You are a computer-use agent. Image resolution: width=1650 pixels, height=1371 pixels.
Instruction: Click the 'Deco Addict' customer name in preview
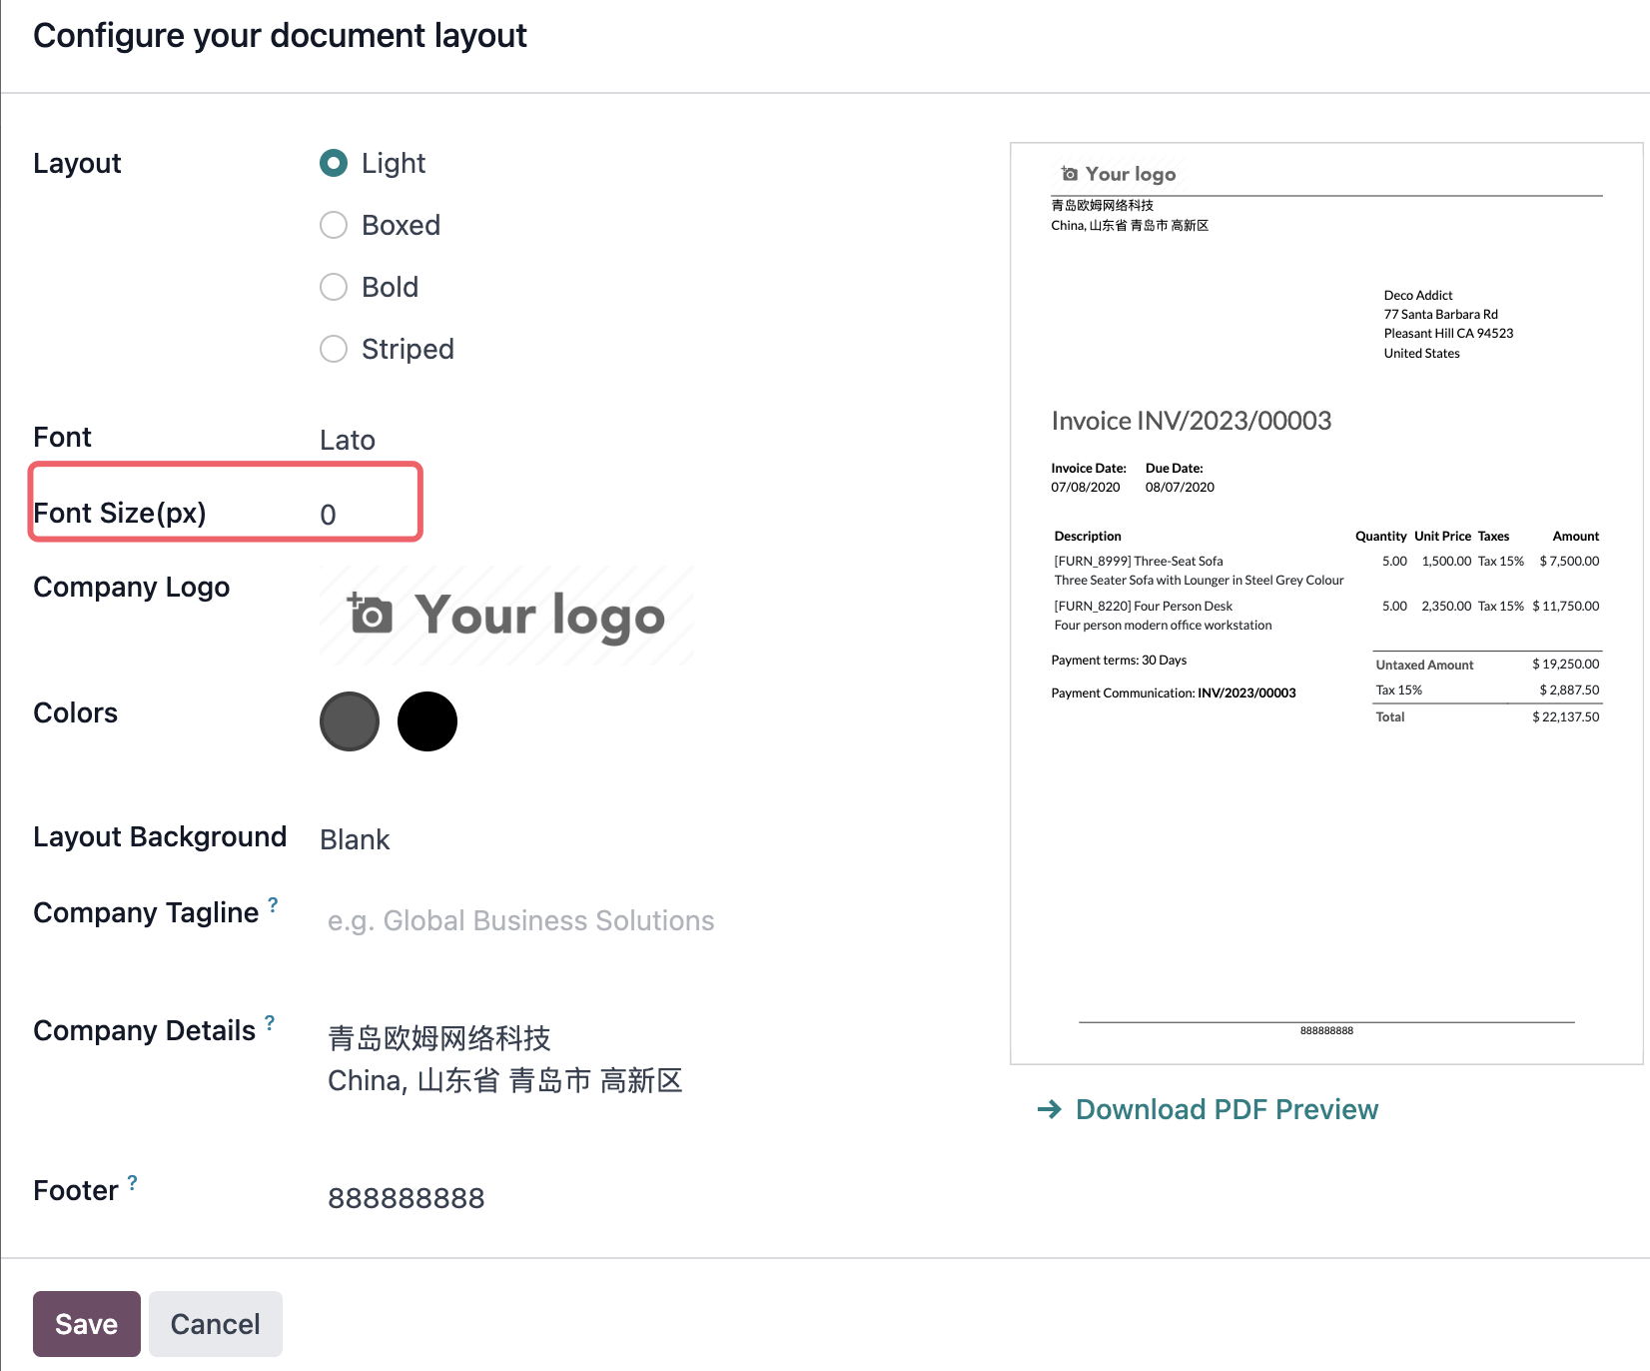(x=1418, y=295)
